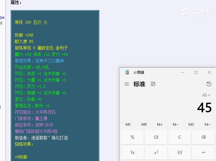Click the square root key

(x=180, y=152)
